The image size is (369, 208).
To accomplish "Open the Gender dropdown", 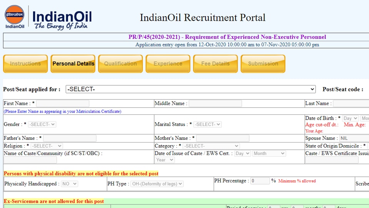I will 42,124.
